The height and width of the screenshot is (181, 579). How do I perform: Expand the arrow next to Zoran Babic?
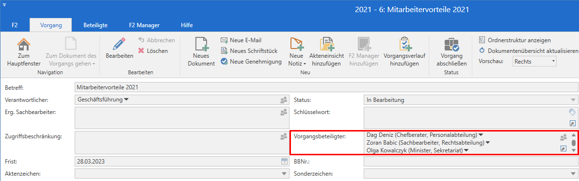487,142
